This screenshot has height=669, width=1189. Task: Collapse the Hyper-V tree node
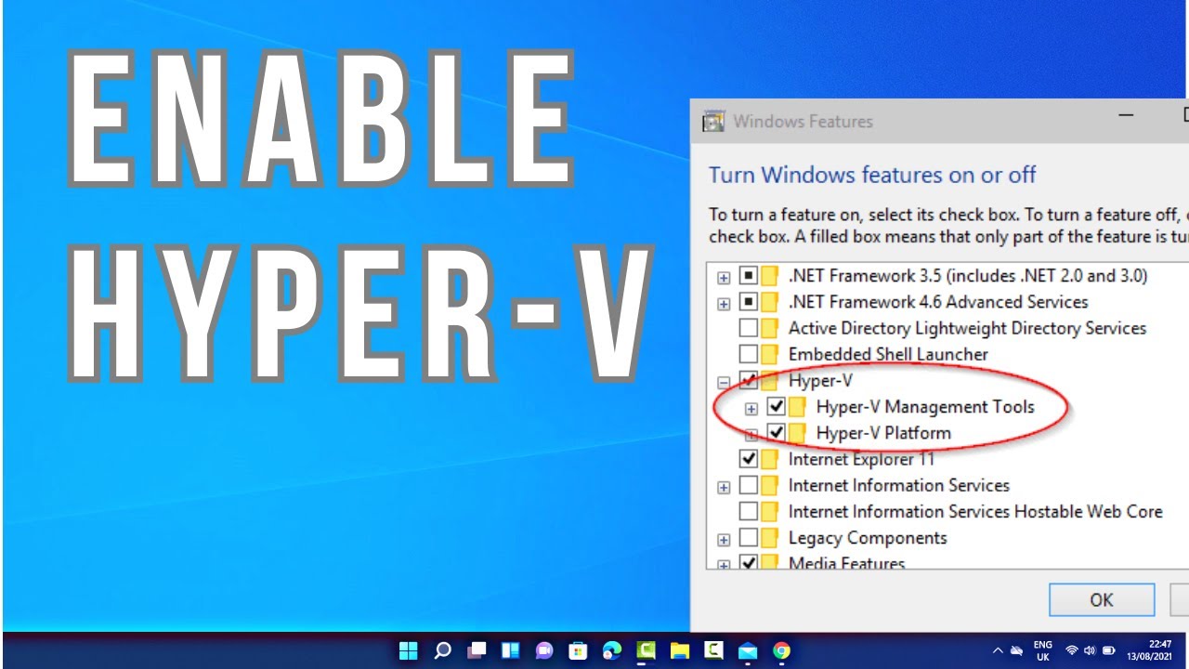(x=724, y=382)
